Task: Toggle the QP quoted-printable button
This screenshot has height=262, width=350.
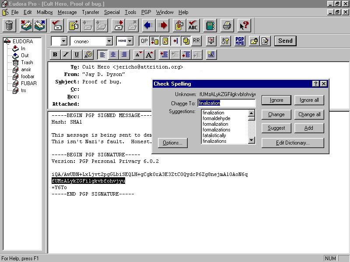Action: click(x=143, y=41)
